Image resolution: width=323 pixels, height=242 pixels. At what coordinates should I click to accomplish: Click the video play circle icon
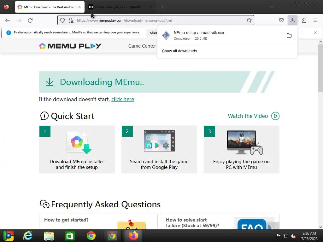(275, 116)
